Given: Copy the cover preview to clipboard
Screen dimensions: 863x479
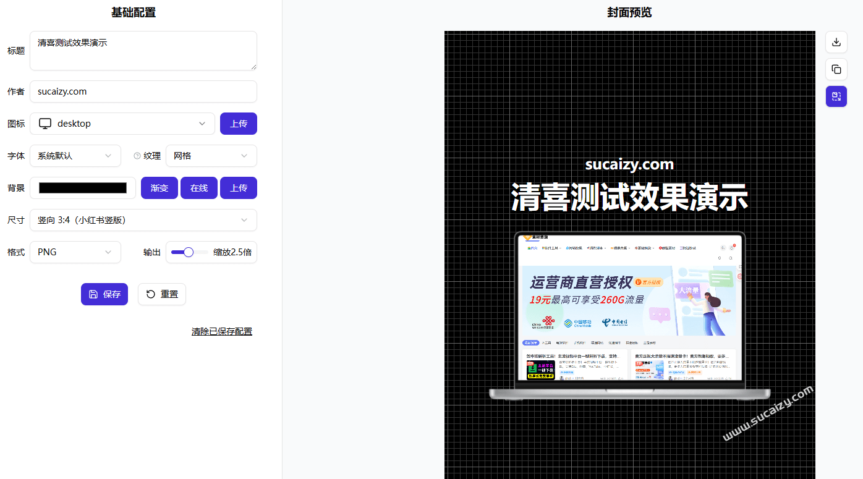Looking at the screenshot, I should pos(836,69).
